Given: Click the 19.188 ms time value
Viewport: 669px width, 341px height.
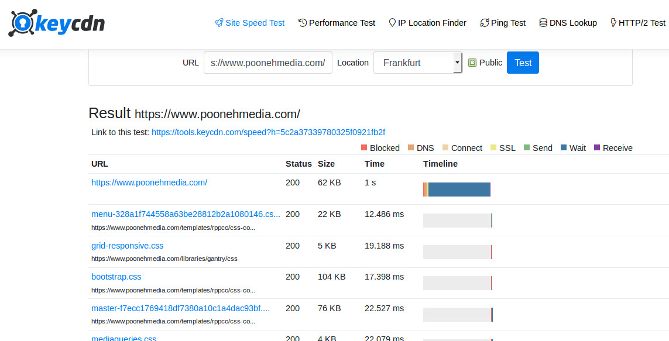Looking at the screenshot, I should (x=384, y=246).
